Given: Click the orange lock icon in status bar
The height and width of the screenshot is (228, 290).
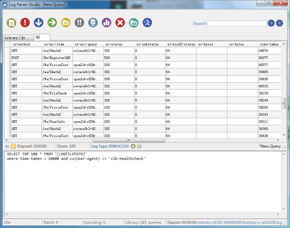Looking at the screenshot, I should point(13,146).
